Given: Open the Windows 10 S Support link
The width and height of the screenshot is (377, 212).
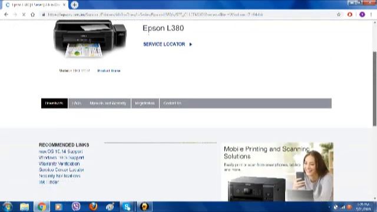Looking at the screenshot, I should (61, 158).
